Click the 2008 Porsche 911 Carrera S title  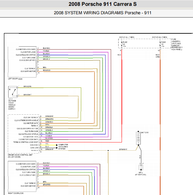pos(103,4)
